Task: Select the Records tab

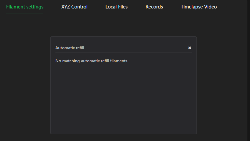Action: pyautogui.click(x=154, y=7)
